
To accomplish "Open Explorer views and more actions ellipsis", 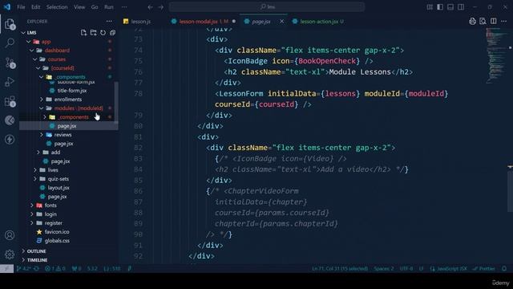I will pyautogui.click(x=109, y=22).
